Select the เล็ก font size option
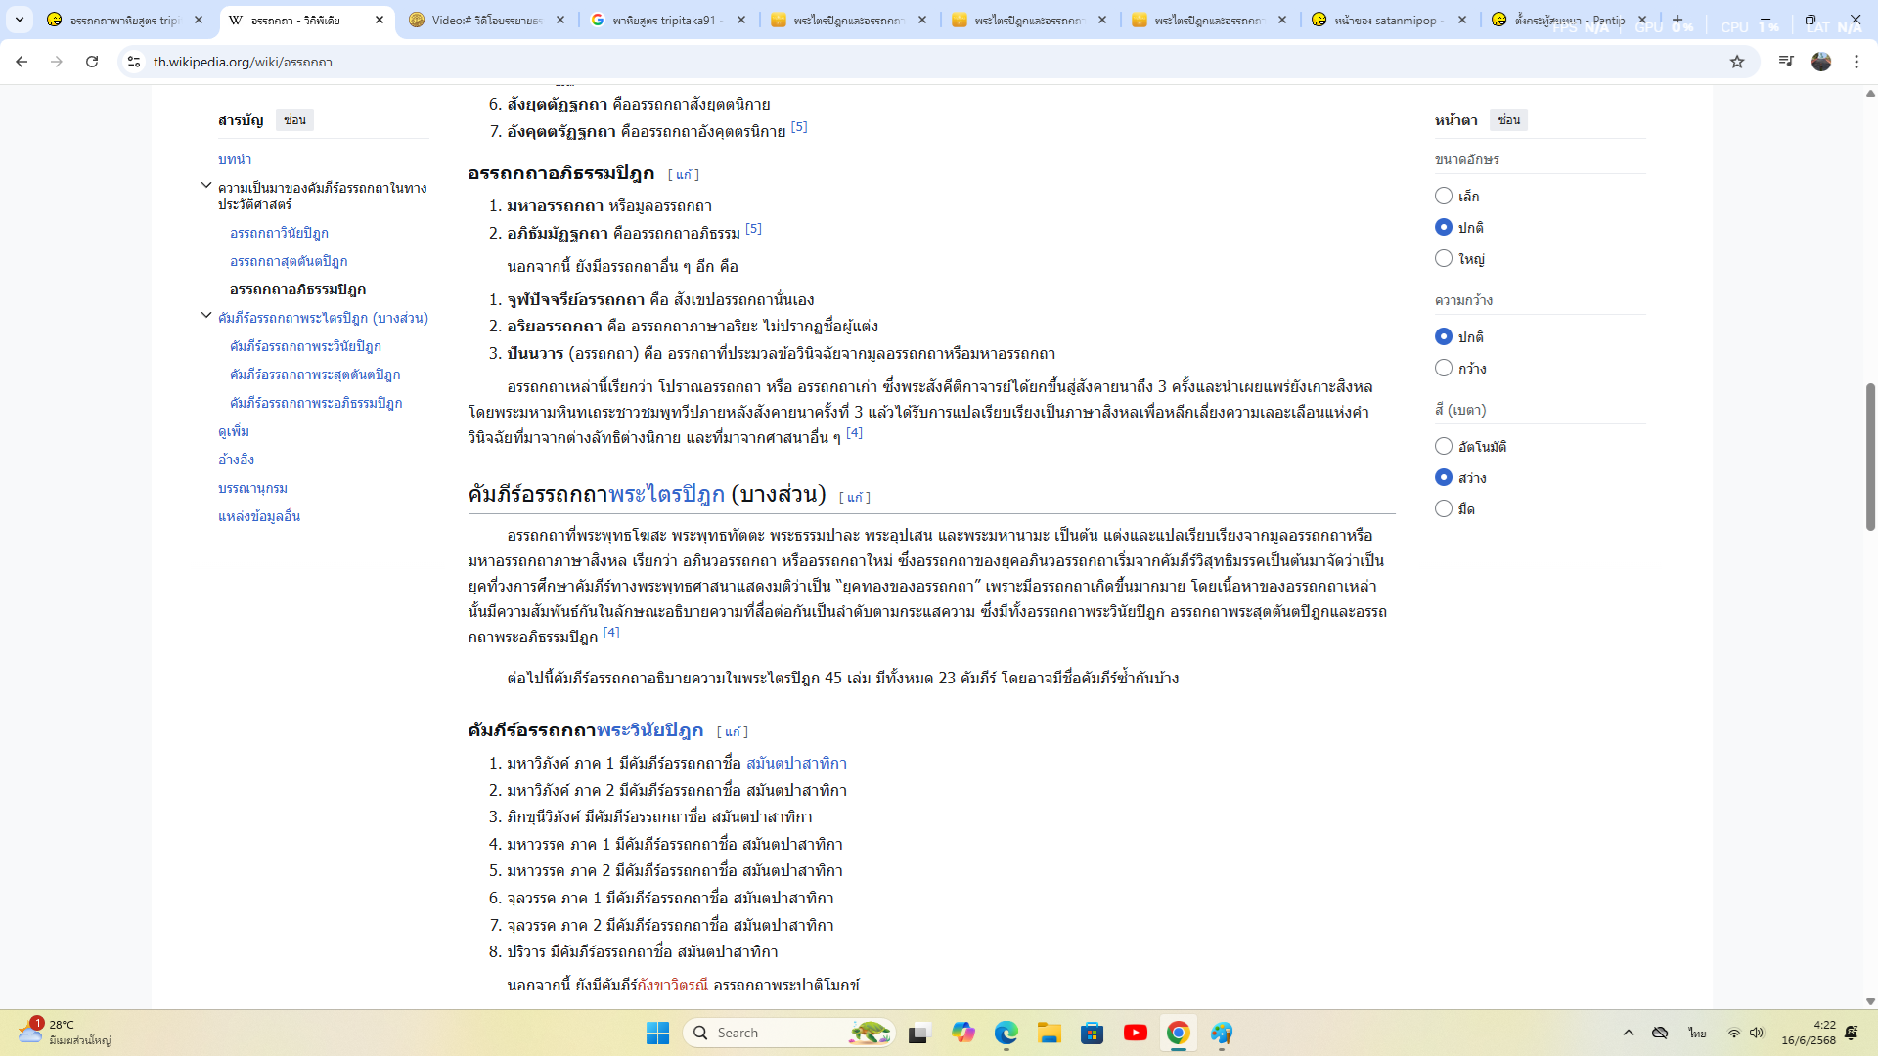The image size is (1878, 1056). coord(1444,196)
